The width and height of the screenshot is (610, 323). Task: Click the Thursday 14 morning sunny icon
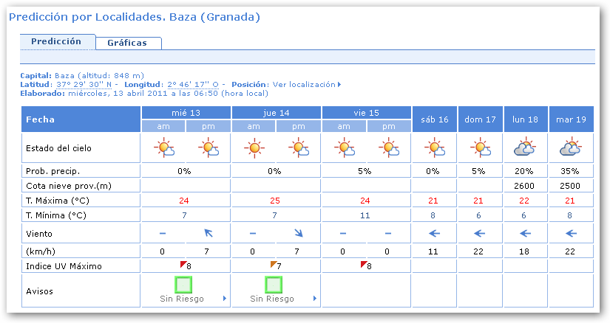[x=254, y=149]
